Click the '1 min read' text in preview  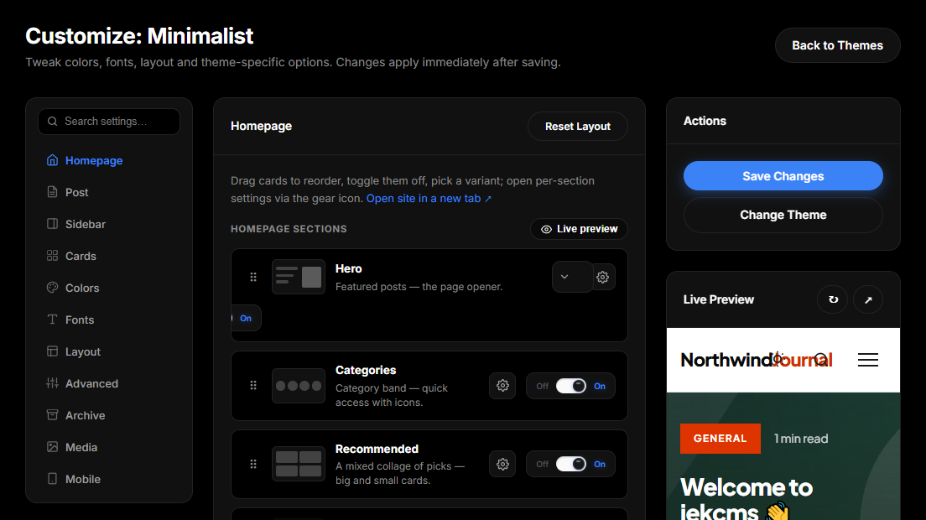[801, 439]
